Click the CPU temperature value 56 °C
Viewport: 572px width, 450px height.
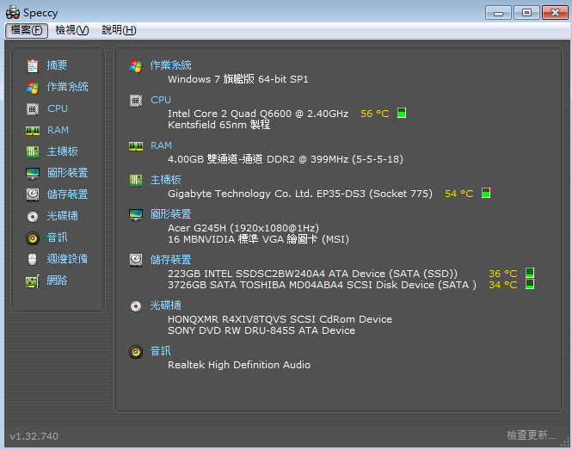pyautogui.click(x=375, y=114)
